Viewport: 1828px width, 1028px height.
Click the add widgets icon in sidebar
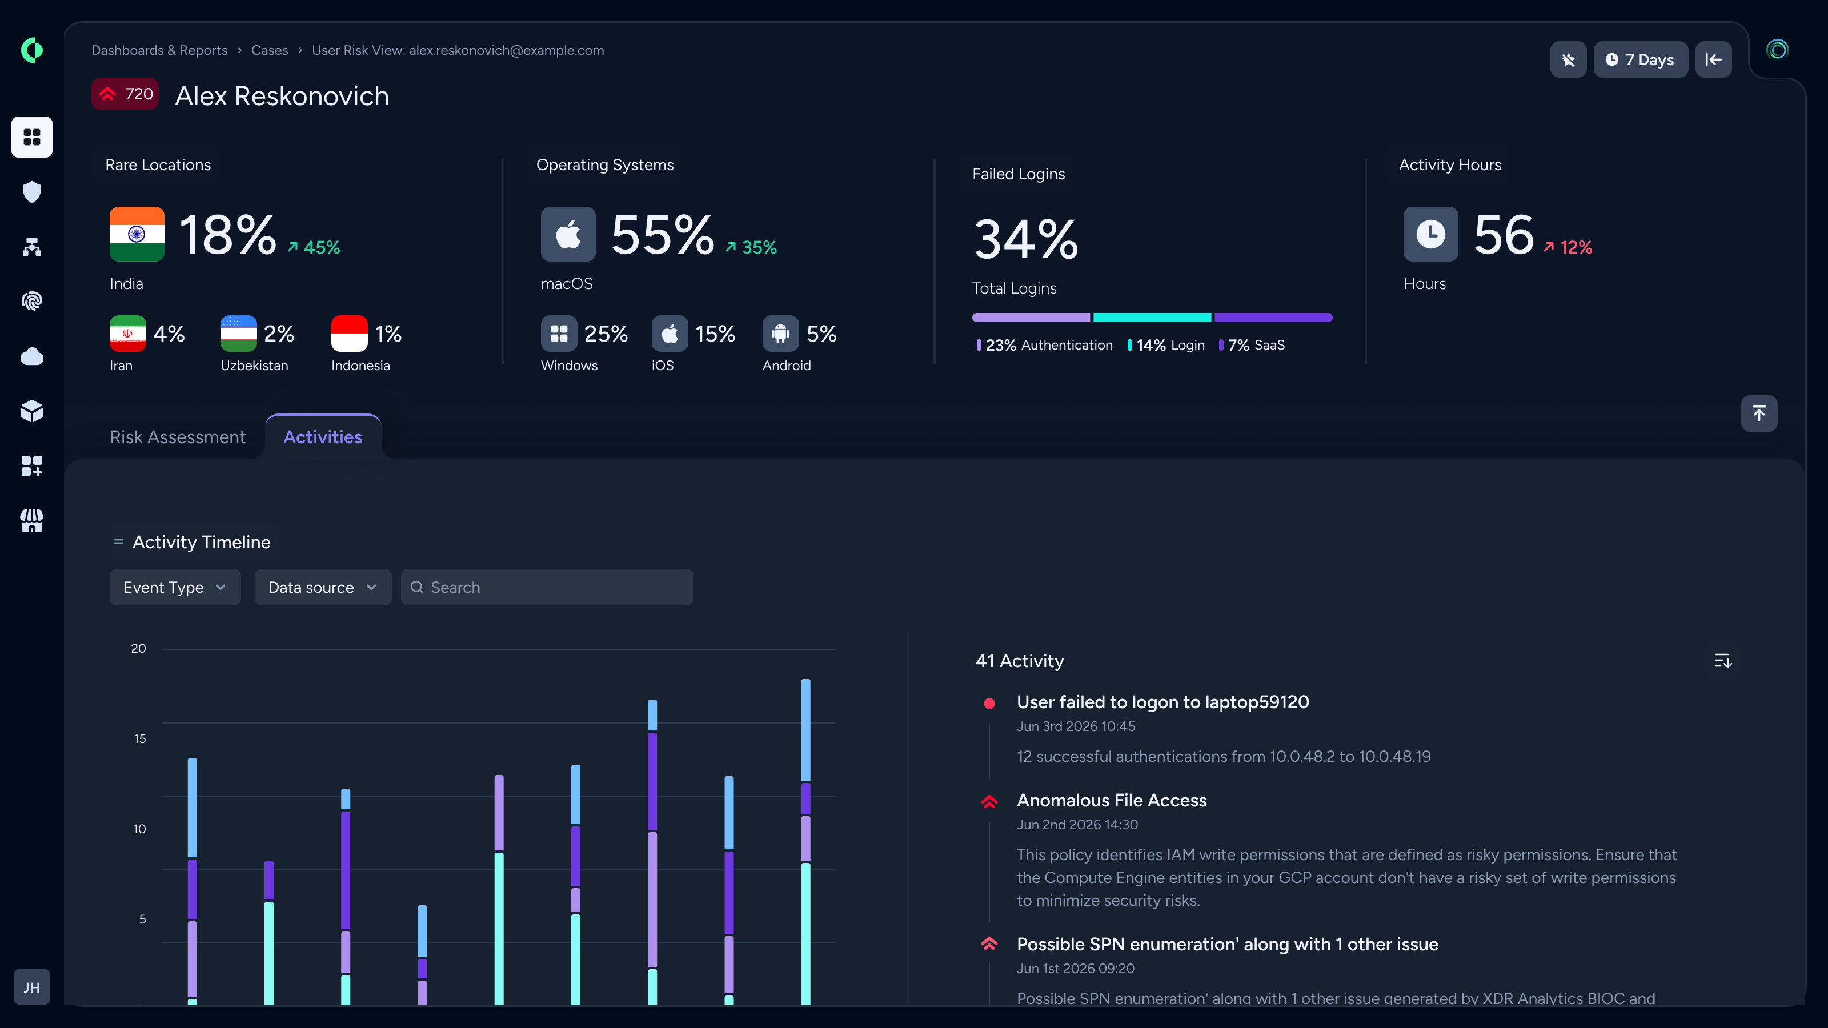click(x=32, y=466)
